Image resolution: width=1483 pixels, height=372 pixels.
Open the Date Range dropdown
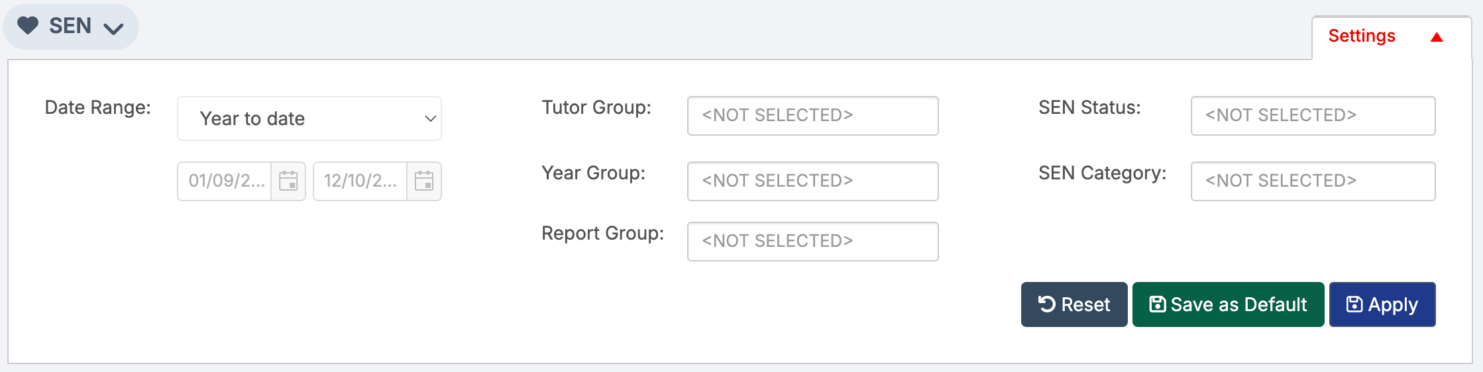(309, 118)
